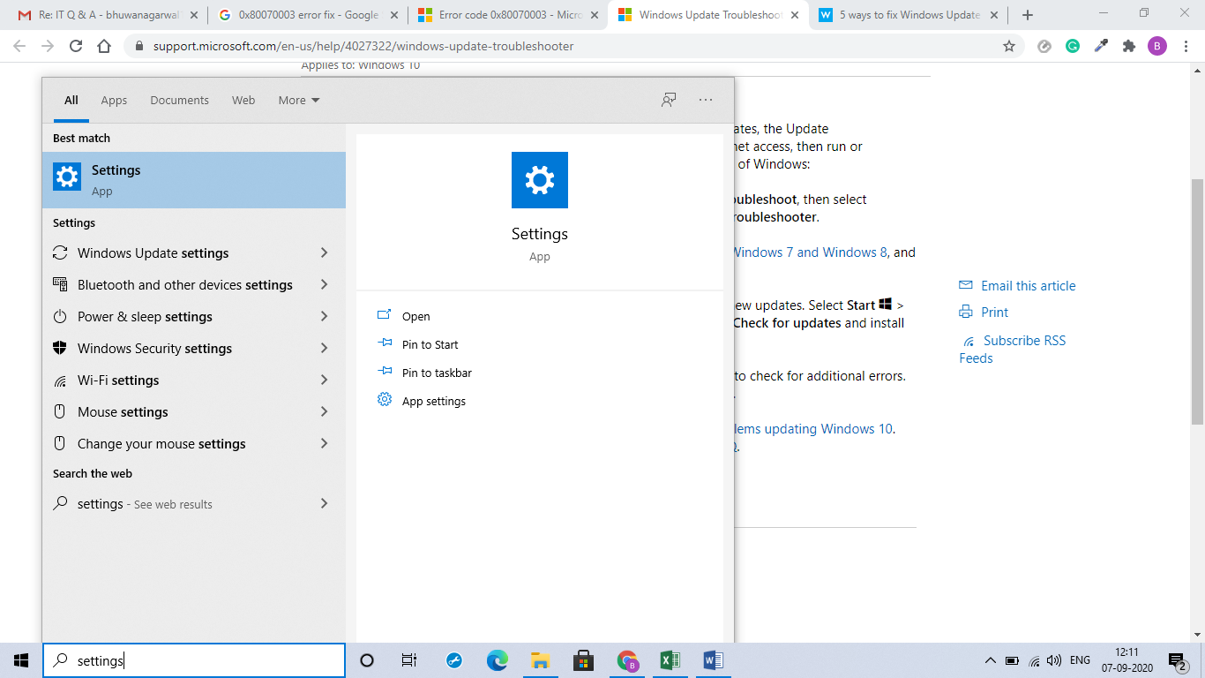The height and width of the screenshot is (678, 1205).
Task: Open File Explorer from the taskbar
Action: click(541, 659)
